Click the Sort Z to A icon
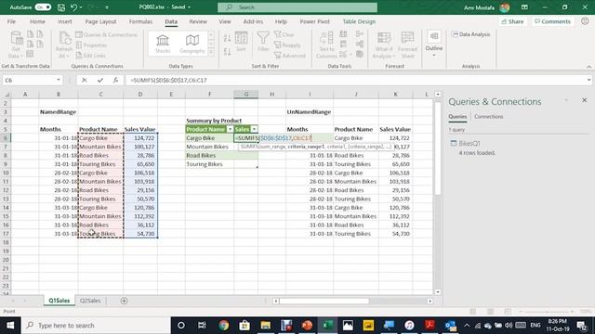Screen dimensions: 595x334 pyautogui.click(x=227, y=52)
